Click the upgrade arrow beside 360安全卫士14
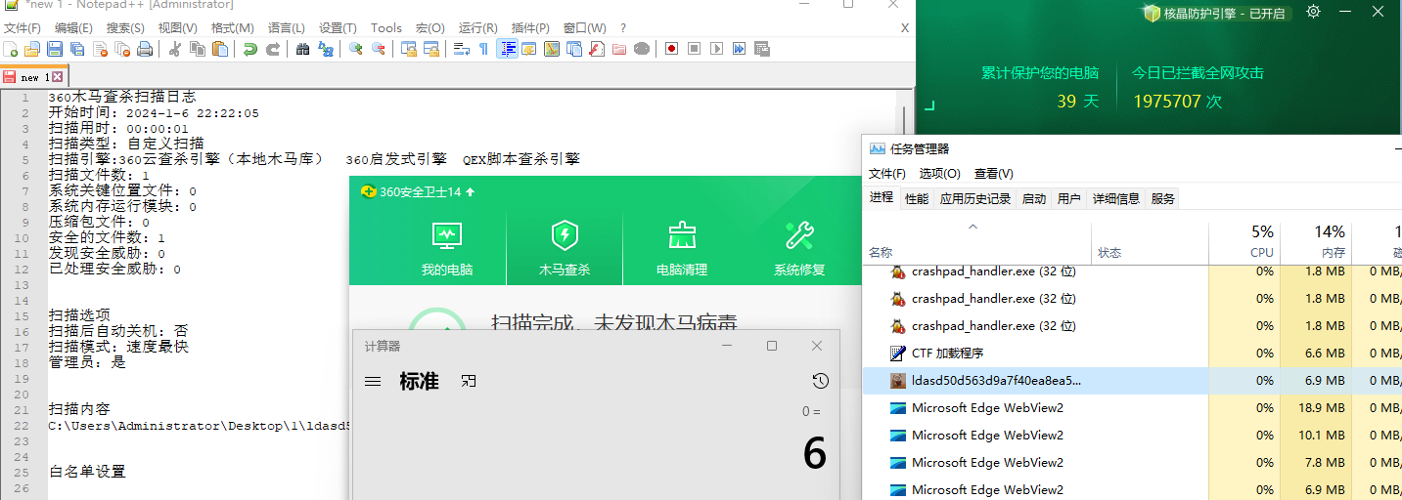Screen dimensions: 1402x500 pyautogui.click(x=471, y=191)
